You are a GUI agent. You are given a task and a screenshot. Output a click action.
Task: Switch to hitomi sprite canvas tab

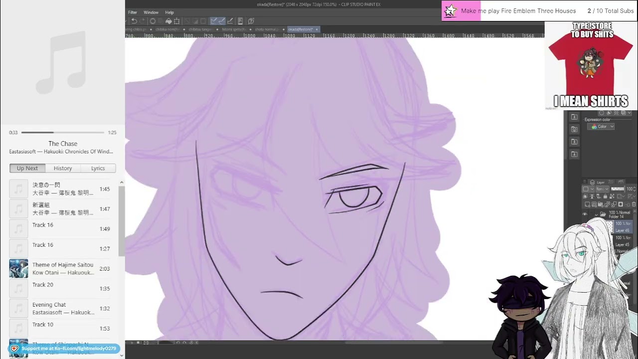235,29
